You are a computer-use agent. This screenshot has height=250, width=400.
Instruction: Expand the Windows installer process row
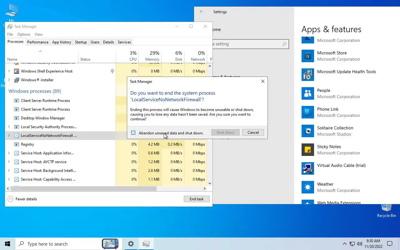[9, 80]
